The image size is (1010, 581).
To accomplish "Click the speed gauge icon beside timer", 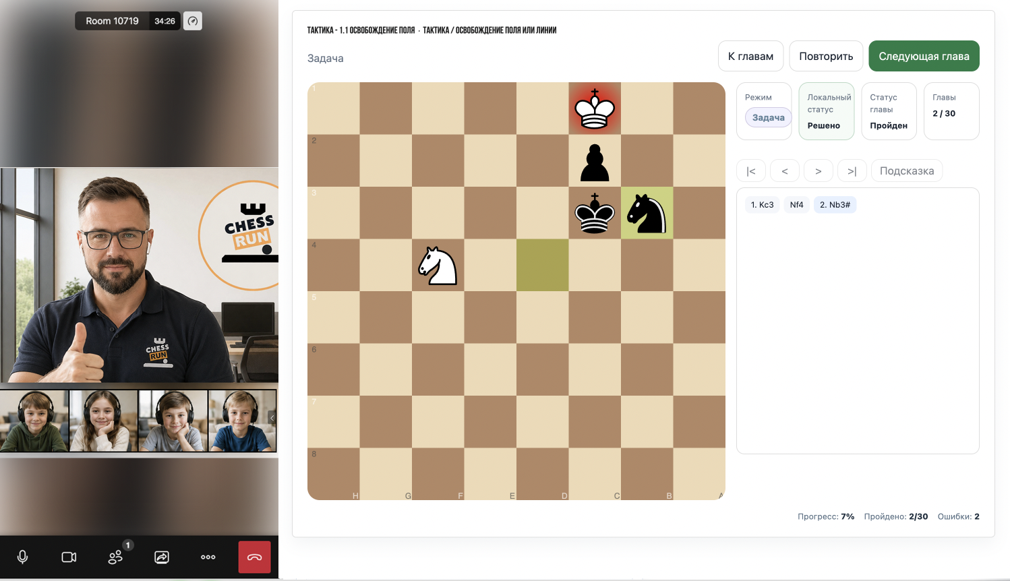I will coord(193,21).
